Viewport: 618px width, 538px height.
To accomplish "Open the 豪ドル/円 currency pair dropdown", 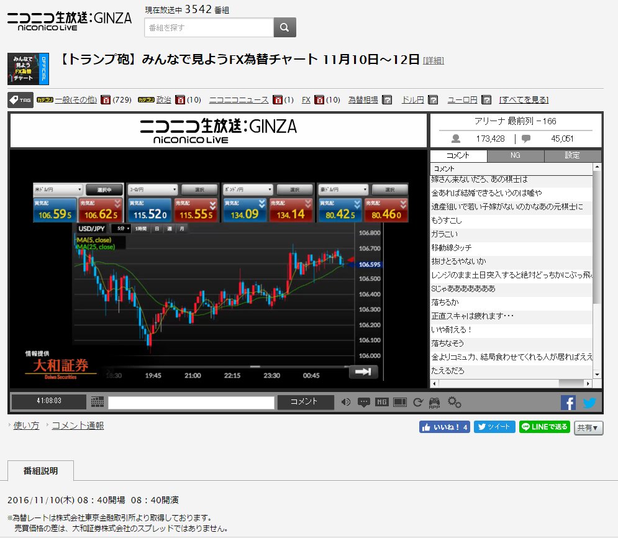I will [x=343, y=189].
